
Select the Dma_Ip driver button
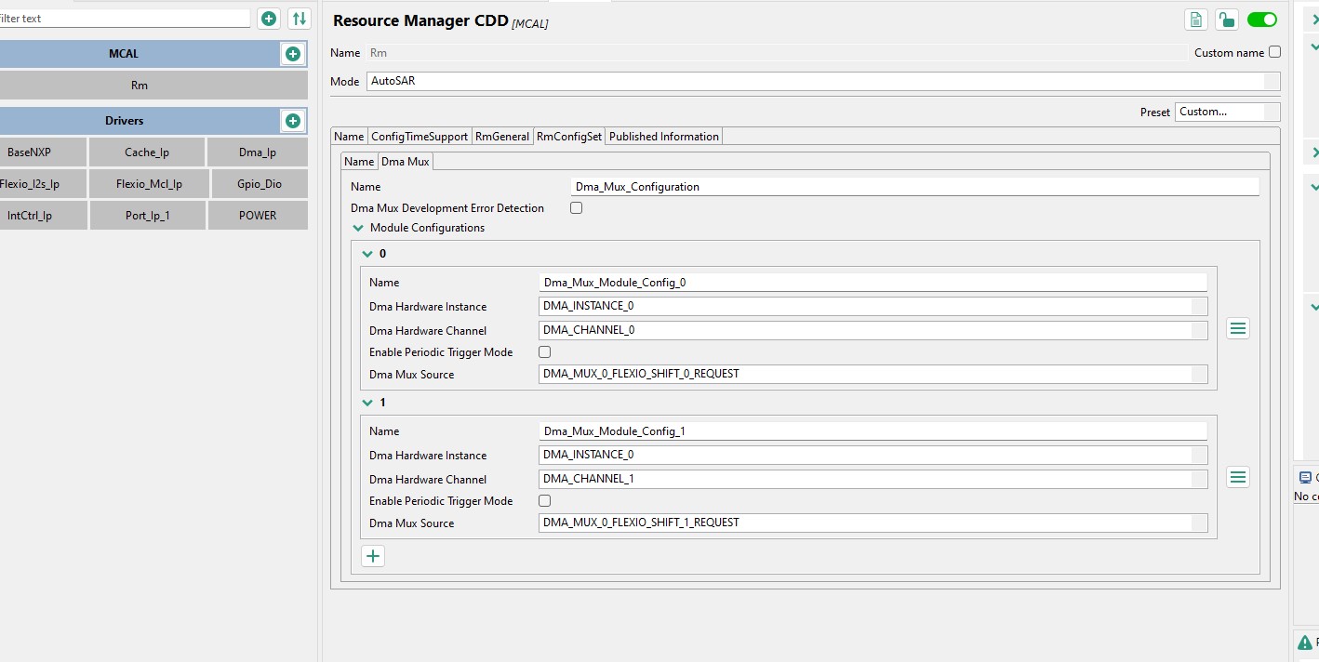258,152
